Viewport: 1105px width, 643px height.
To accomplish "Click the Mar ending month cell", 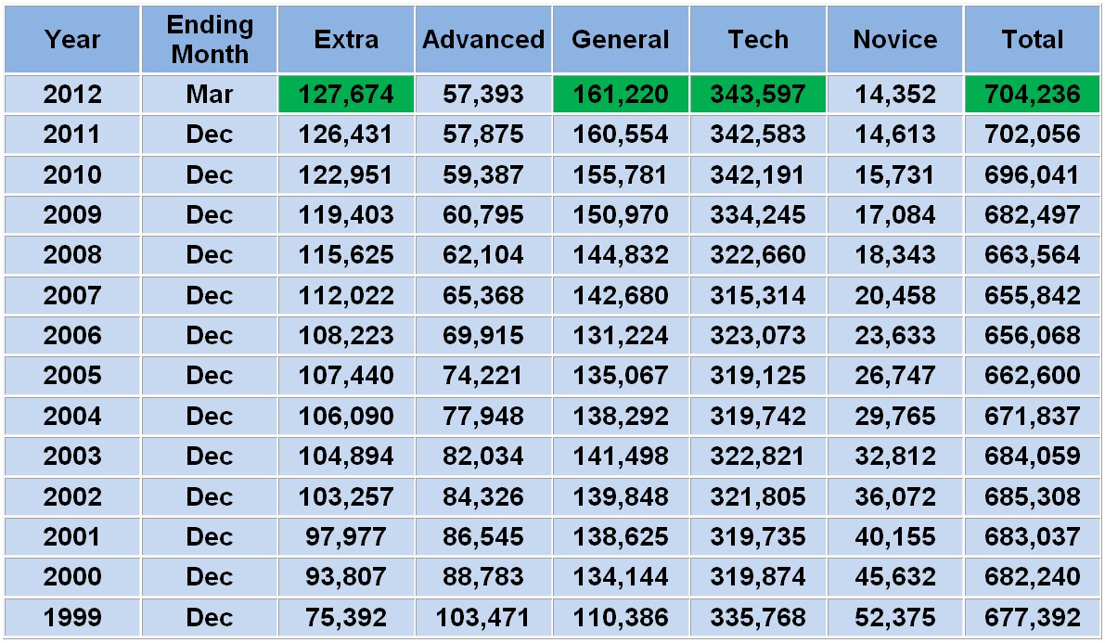I will click(x=210, y=95).
